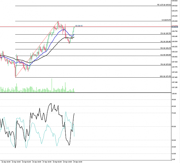Click the oscillator 50.00 scale value
The height and width of the screenshot is (163, 180).
[x=174, y=127]
